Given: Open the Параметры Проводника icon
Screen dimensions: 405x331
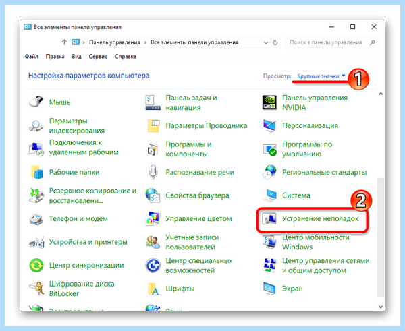Looking at the screenshot, I should [153, 125].
